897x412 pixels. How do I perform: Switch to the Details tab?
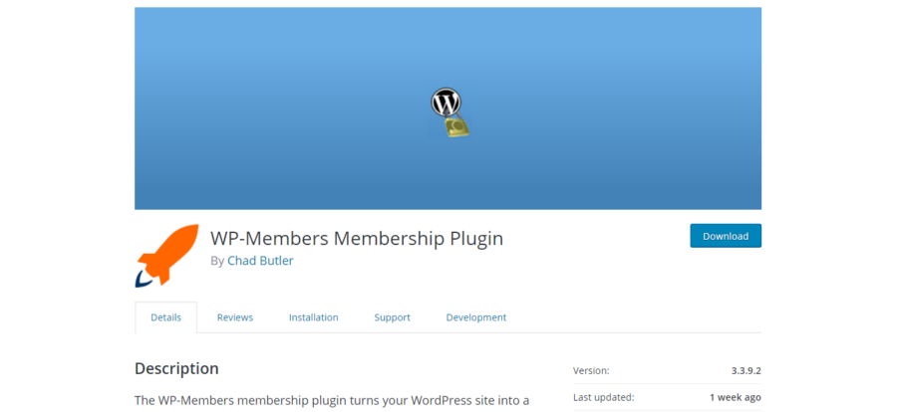coord(165,317)
